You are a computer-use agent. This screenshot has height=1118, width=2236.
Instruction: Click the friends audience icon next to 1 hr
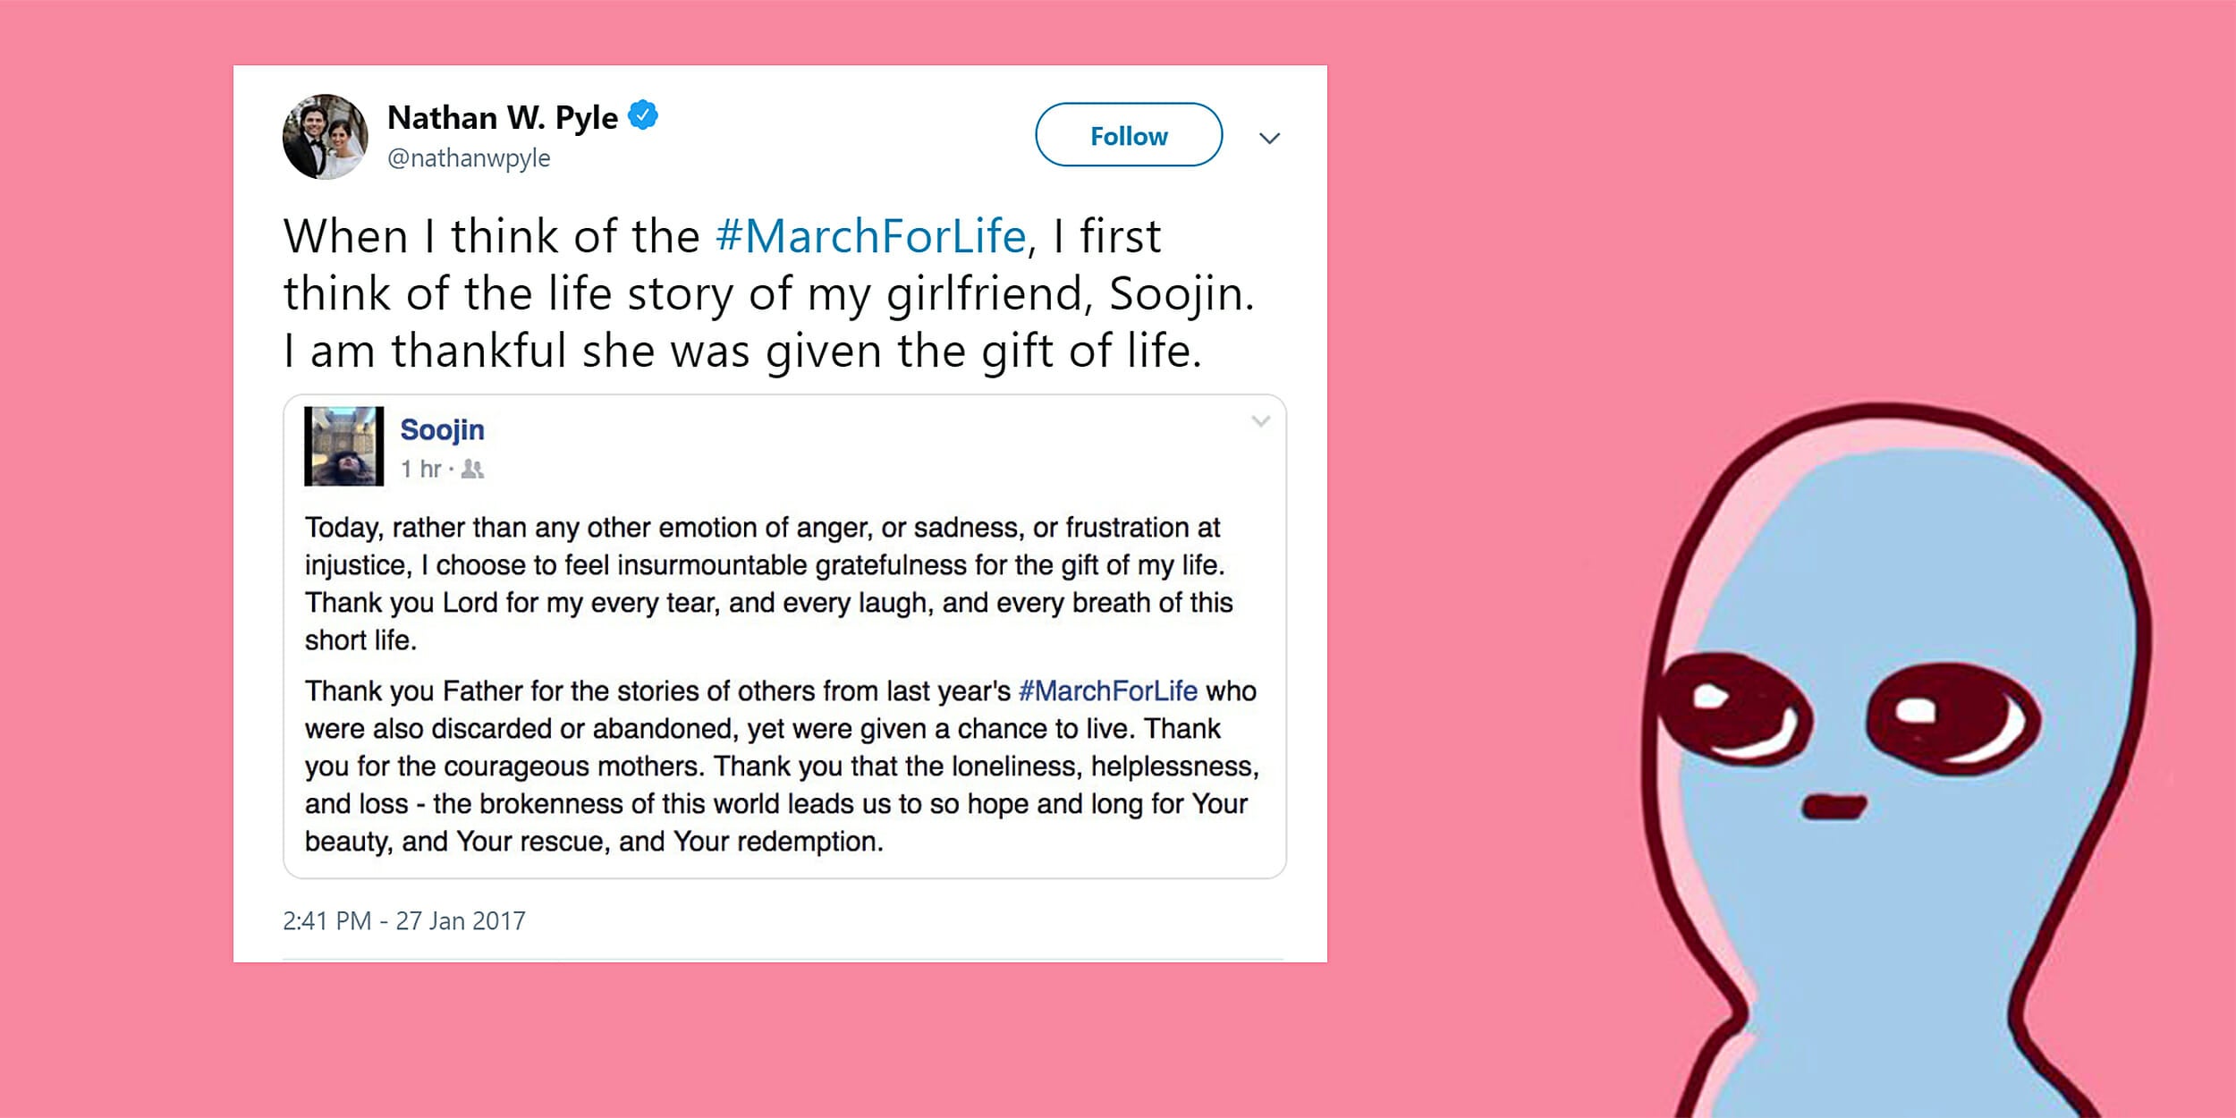472,469
